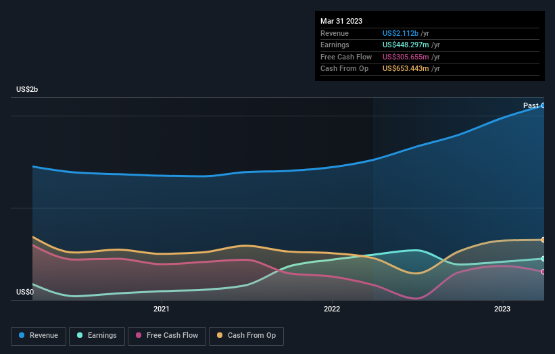Click the 2021 x-axis label
This screenshot has height=354, width=555.
[x=162, y=309]
